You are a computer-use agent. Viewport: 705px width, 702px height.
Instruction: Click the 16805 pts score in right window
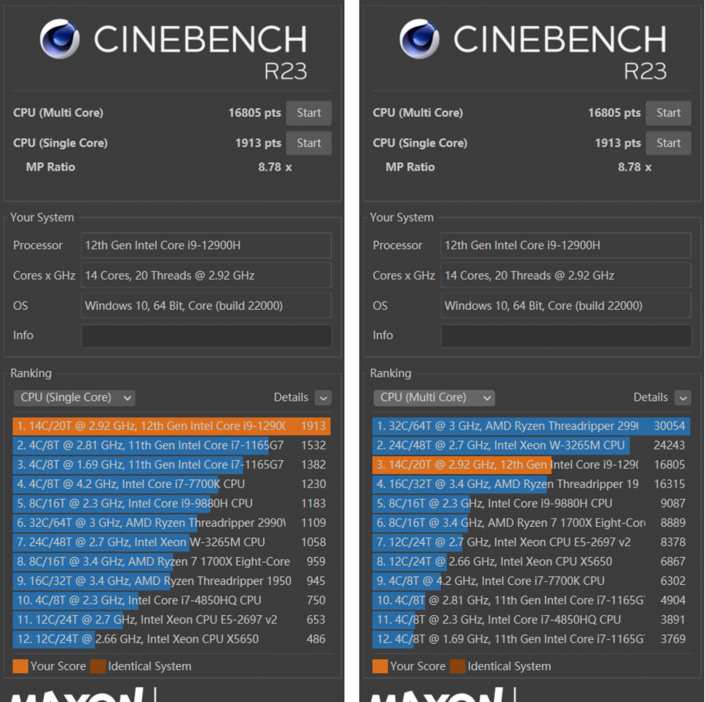614,113
